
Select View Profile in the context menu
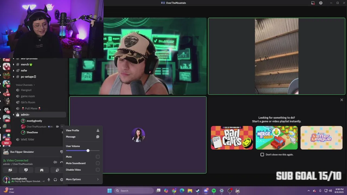tap(83, 131)
